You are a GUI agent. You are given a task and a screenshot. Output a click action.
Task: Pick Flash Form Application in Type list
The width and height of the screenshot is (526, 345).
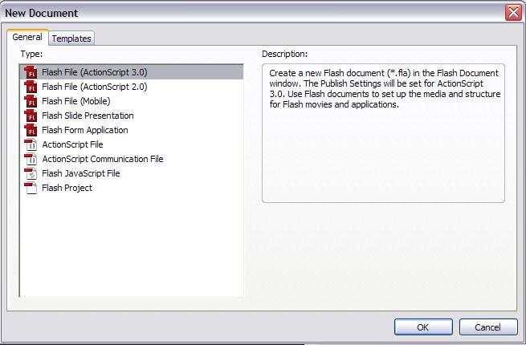tap(85, 130)
